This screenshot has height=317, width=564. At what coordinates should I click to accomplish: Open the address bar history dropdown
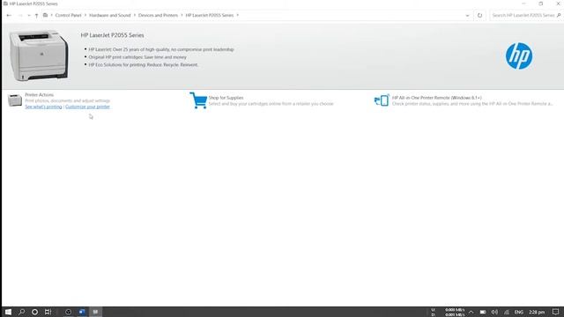[467, 16]
